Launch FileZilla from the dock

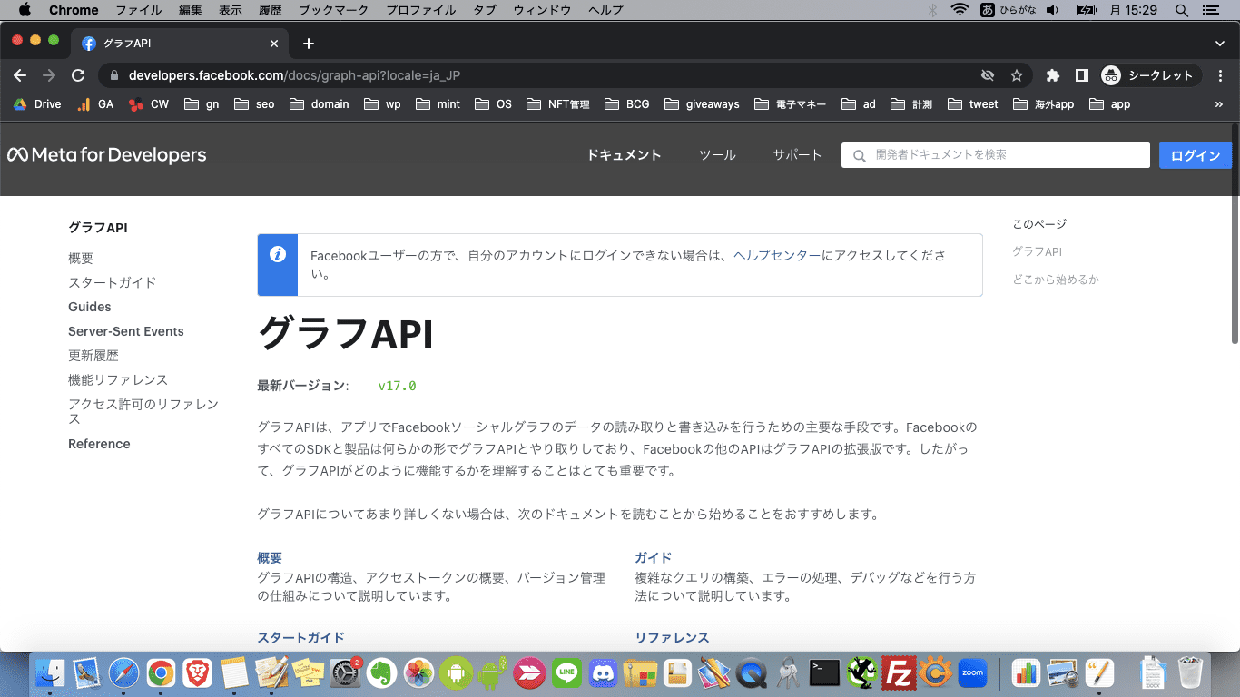tap(899, 672)
